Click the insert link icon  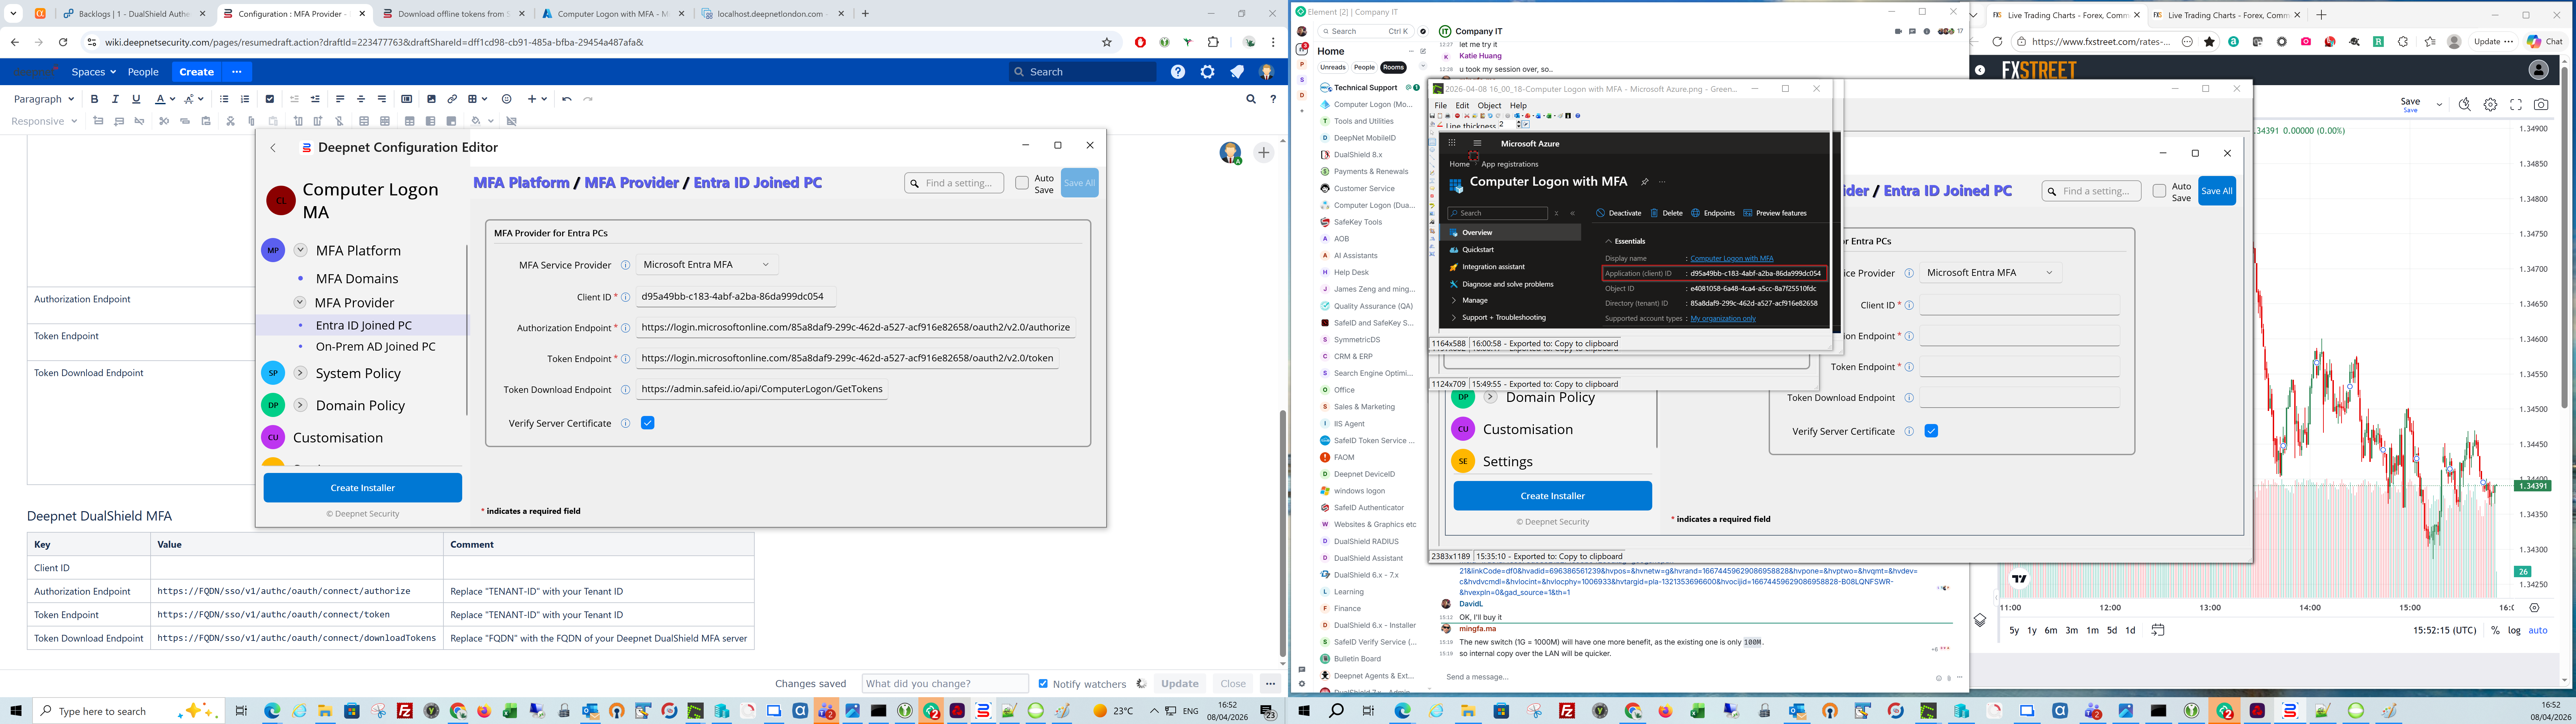452,99
